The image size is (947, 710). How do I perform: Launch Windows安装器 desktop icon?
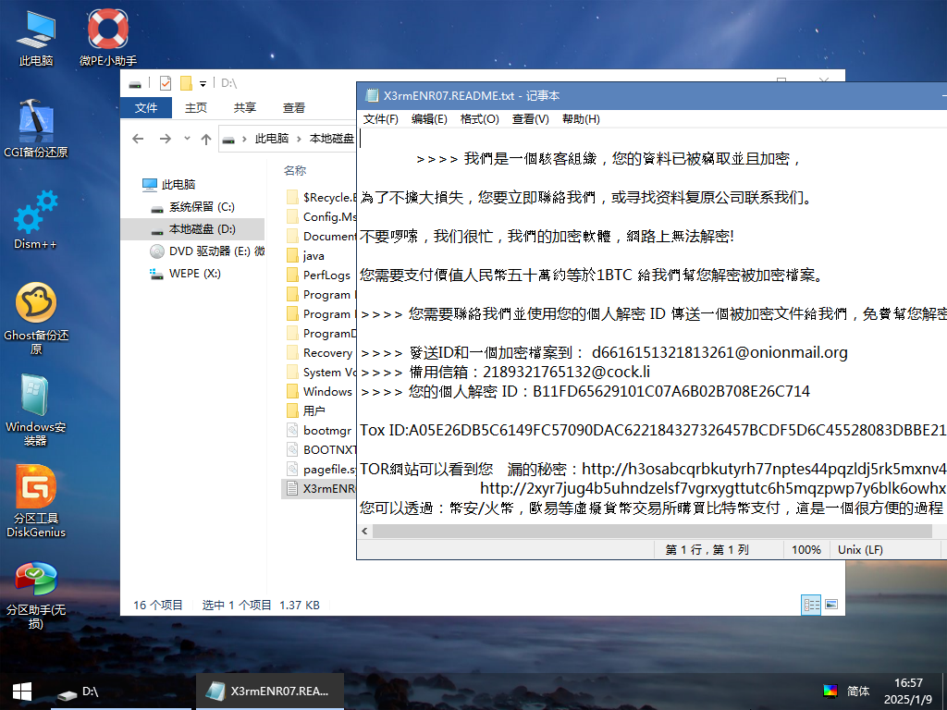click(36, 410)
